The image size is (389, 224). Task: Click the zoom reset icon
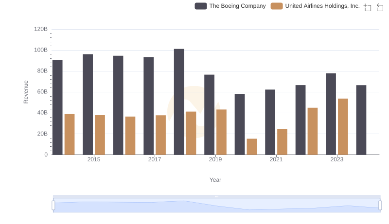(380, 7)
